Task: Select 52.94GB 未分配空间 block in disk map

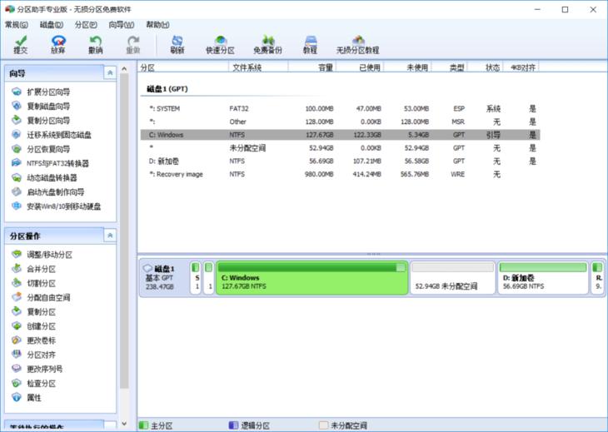Action: point(452,278)
